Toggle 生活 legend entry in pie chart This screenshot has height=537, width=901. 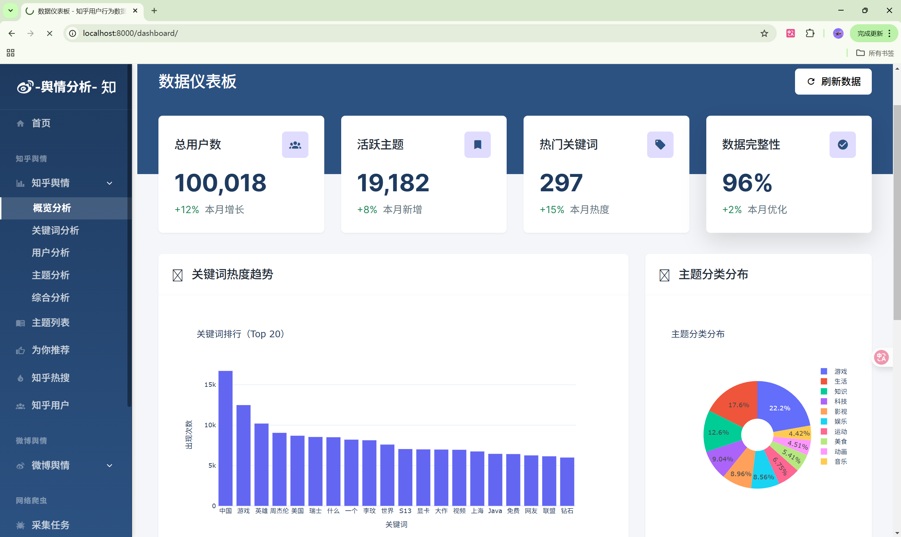pos(840,382)
